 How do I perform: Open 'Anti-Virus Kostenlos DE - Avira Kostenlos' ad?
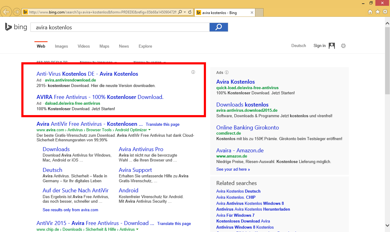(x=87, y=74)
